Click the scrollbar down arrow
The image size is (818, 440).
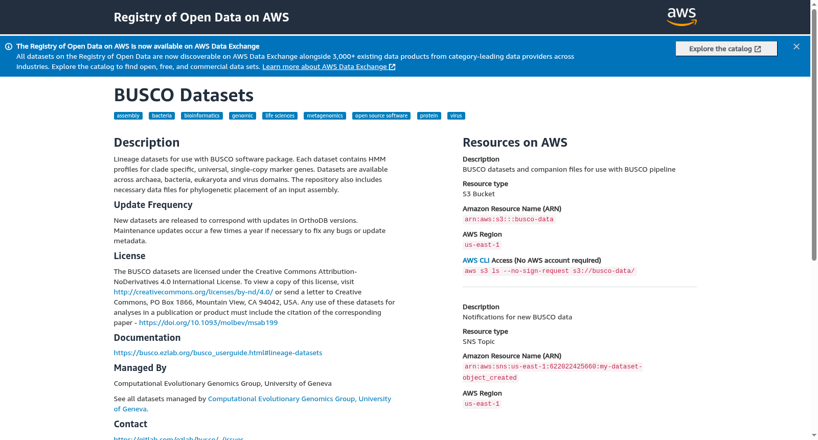pyautogui.click(x=814, y=436)
